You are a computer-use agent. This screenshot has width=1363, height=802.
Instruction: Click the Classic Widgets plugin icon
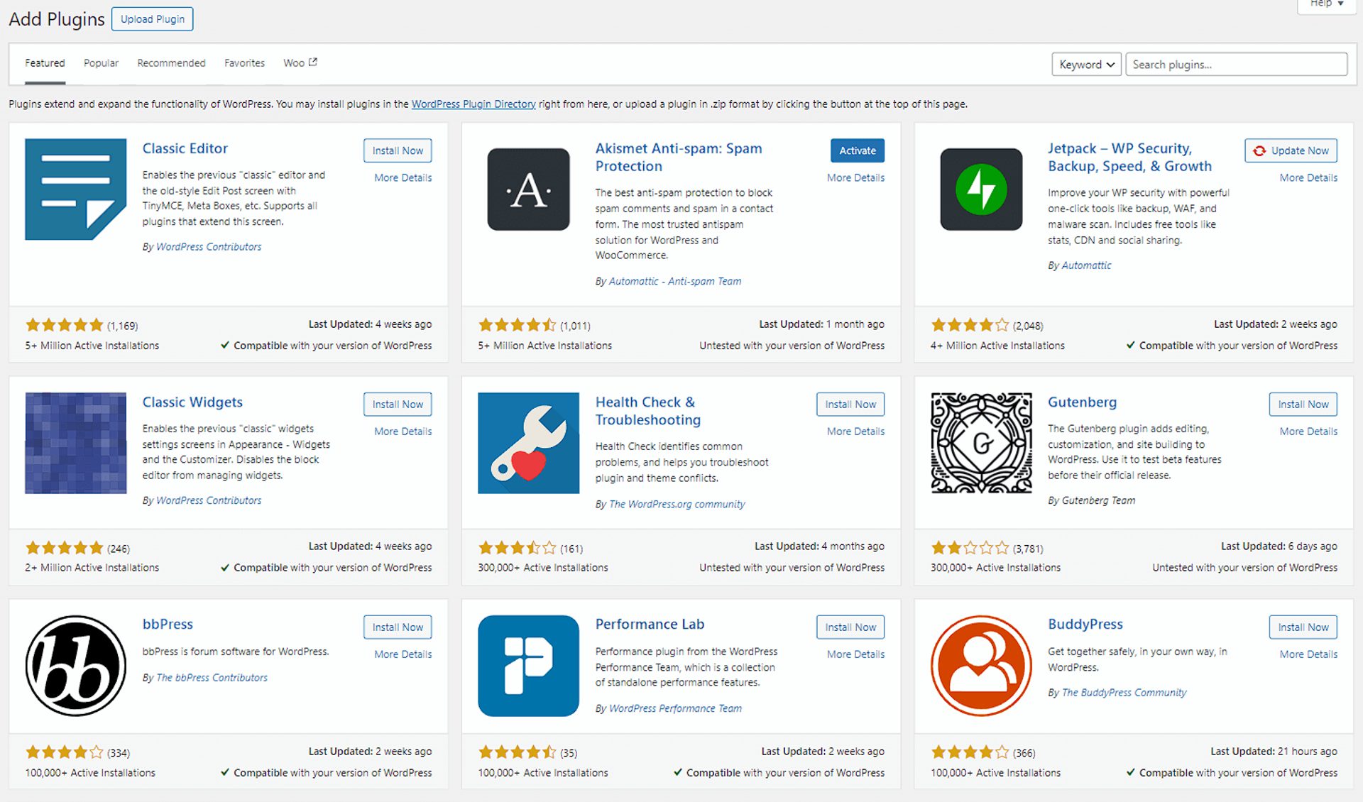click(75, 442)
